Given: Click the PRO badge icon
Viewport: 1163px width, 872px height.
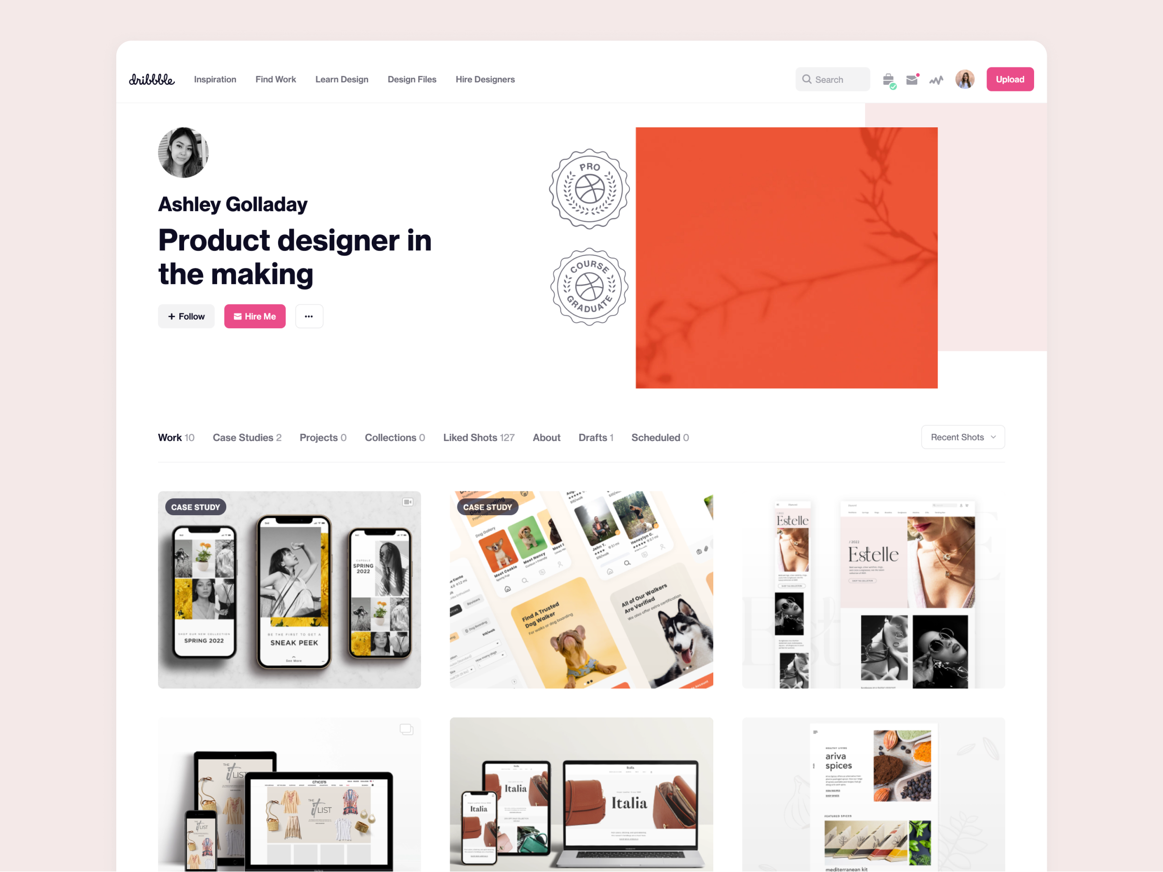Looking at the screenshot, I should (591, 190).
